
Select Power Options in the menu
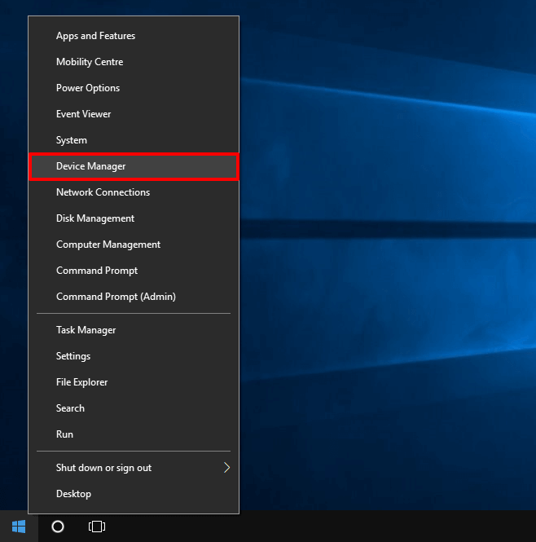[x=134, y=88]
